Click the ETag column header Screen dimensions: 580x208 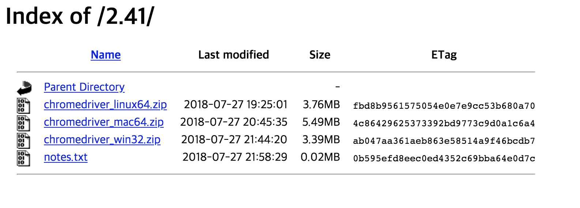(x=444, y=55)
